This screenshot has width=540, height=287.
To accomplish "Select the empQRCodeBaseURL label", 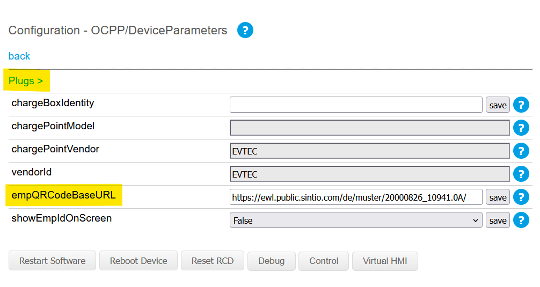I will (x=64, y=195).
